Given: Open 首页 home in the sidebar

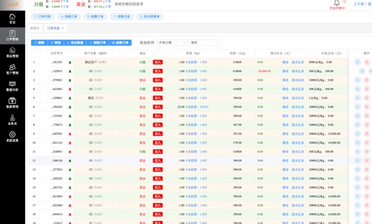Looking at the screenshot, I should [x=12, y=19].
